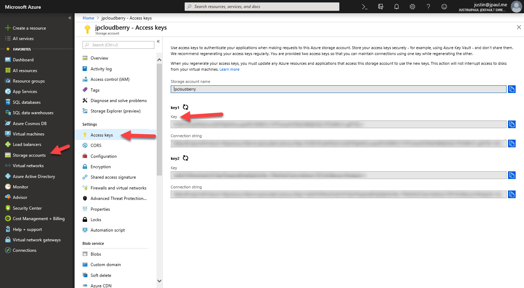524x288 pixels.
Task: Copy the storage account name
Action: [x=511, y=89]
